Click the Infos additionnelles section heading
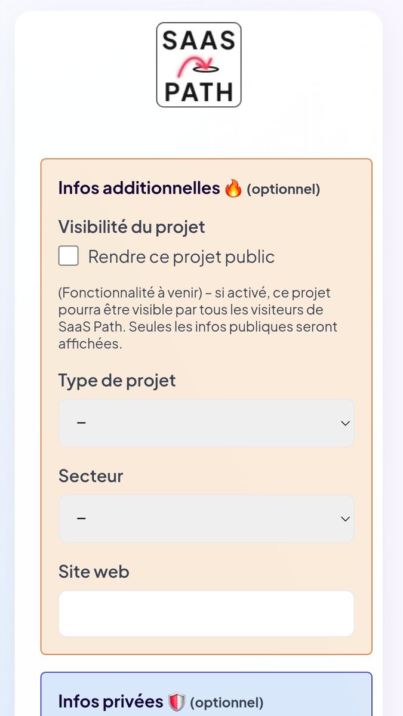The width and height of the screenshot is (403, 716). pyautogui.click(x=139, y=189)
